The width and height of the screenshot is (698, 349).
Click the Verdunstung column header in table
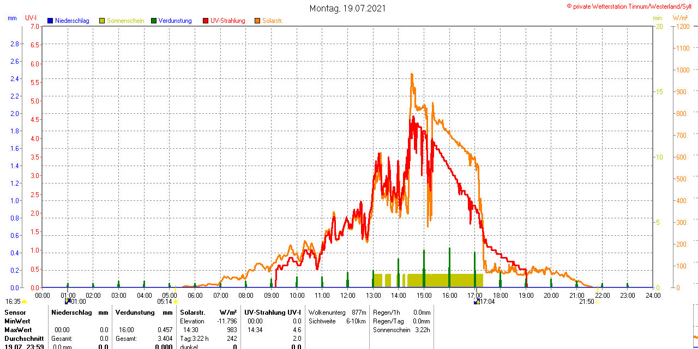(x=135, y=313)
